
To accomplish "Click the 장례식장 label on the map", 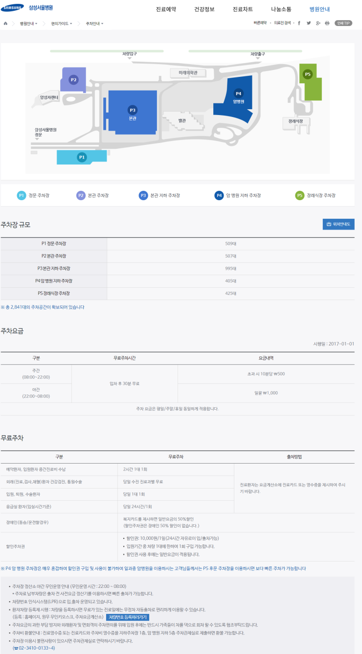I will pyautogui.click(x=296, y=121).
